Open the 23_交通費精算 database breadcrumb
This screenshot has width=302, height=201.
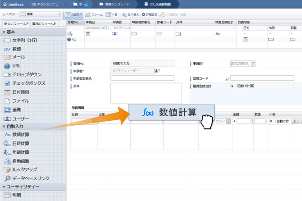158,4
